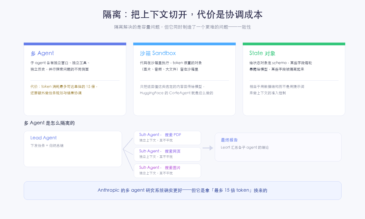
Task: Click text （图片、音频、大文件）留在沙箱里
Action: point(169,69)
